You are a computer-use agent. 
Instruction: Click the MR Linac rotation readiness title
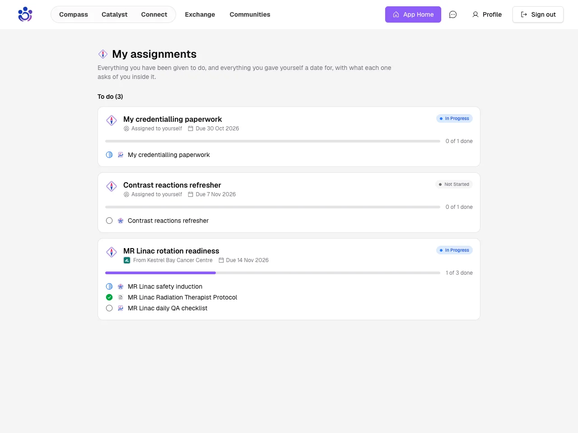[171, 251]
